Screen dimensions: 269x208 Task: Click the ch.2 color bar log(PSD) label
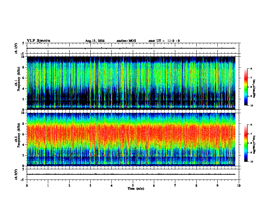click(254, 144)
